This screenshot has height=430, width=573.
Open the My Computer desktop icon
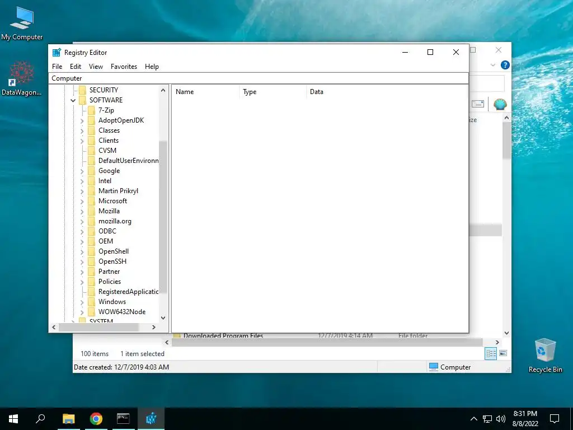point(22,24)
